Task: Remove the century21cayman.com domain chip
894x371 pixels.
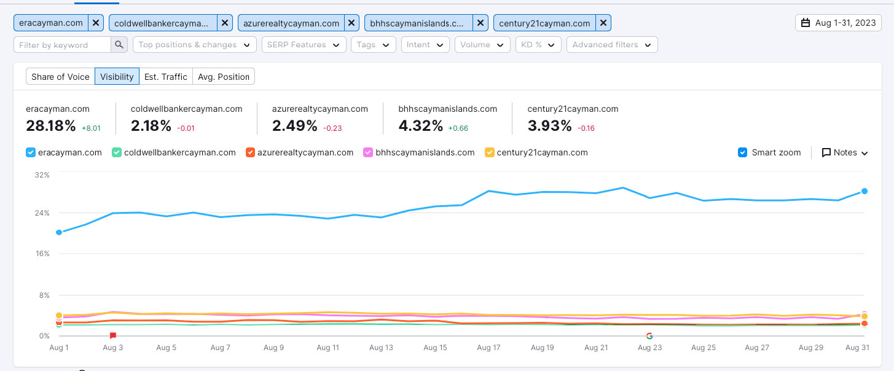Action: (603, 23)
